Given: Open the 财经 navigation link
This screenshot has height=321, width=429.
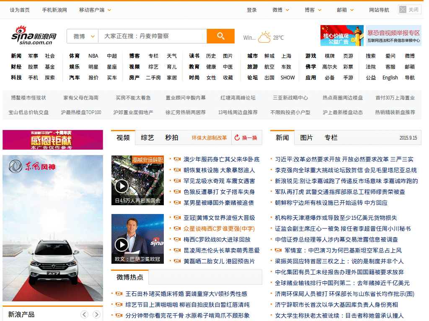Looking at the screenshot, I should (x=16, y=67).
